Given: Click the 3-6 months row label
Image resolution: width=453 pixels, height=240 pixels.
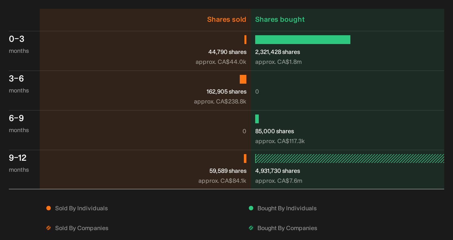Looking at the screenshot, I should point(19,84).
